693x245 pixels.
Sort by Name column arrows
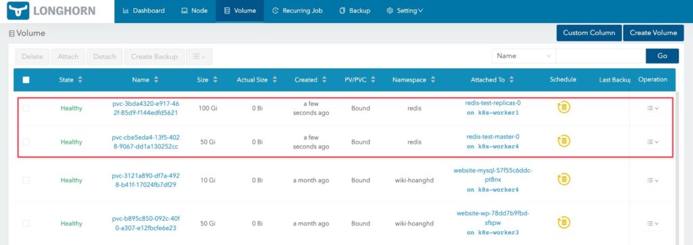click(x=156, y=80)
